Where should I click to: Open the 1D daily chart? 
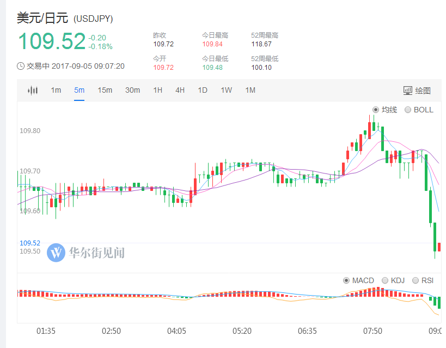click(203, 91)
